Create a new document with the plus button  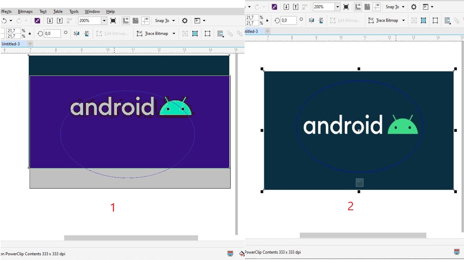point(29,44)
